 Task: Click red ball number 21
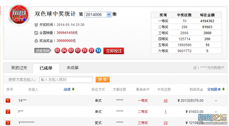(84, 51)
